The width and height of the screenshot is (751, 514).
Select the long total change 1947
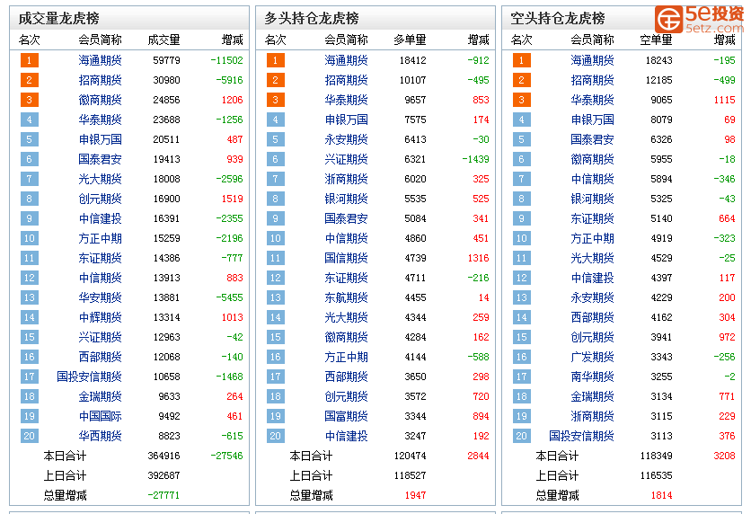[x=415, y=495]
